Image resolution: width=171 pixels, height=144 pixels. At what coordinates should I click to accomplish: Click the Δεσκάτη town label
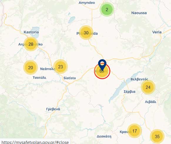tap(104, 136)
